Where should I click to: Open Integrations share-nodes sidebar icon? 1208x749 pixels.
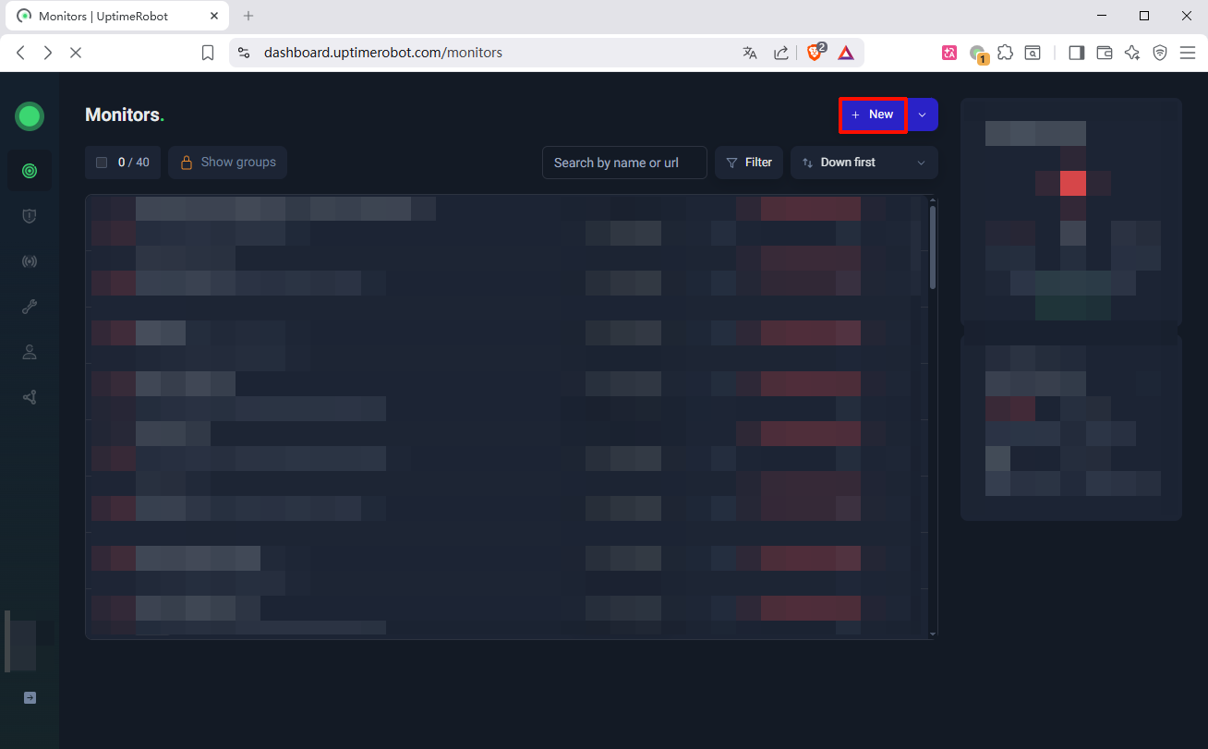pos(30,397)
